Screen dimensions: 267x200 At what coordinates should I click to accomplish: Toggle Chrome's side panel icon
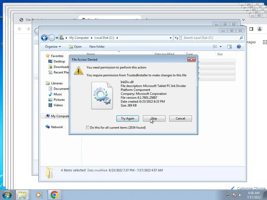pyautogui.click(x=251, y=29)
